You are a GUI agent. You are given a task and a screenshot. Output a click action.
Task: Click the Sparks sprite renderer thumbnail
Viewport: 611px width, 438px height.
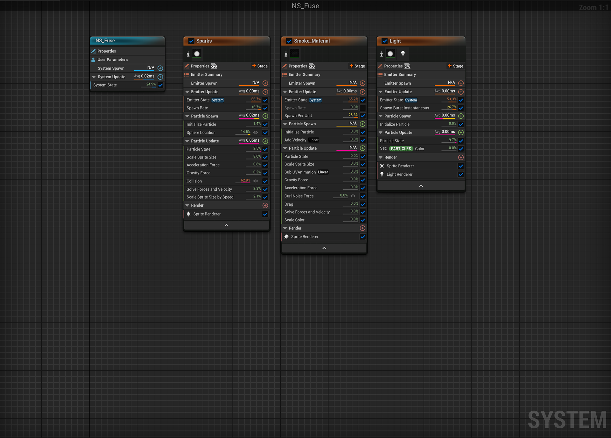click(197, 54)
